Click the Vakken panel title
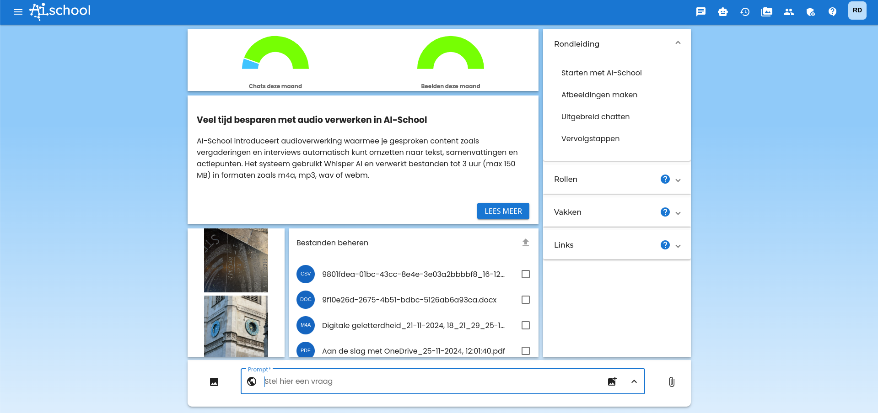This screenshot has height=413, width=878. (568, 212)
